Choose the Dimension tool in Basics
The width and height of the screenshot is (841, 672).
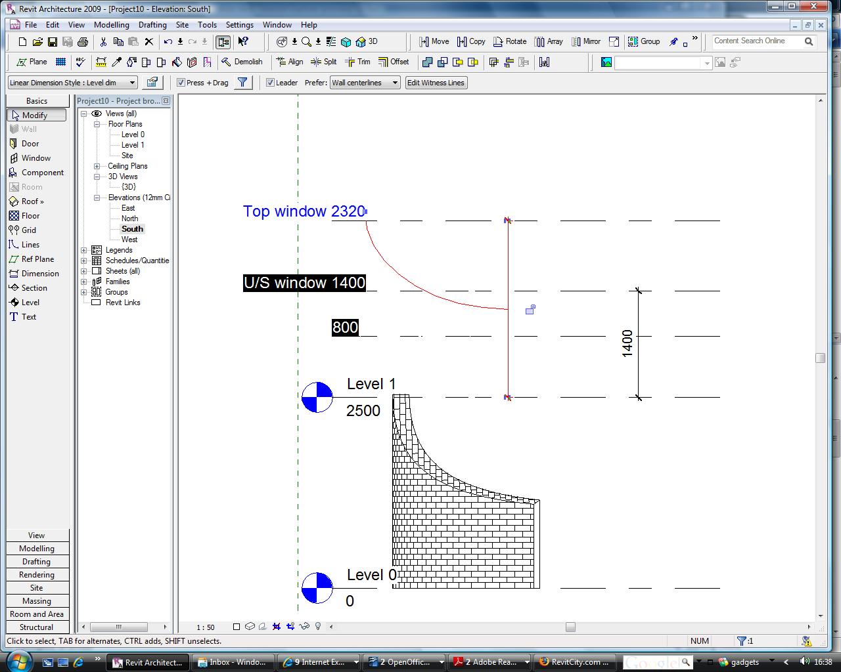click(x=39, y=274)
